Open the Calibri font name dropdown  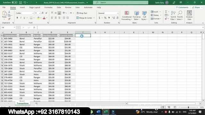pyautogui.click(x=33, y=13)
